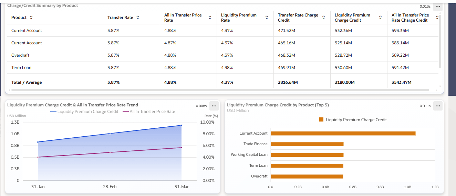The image size is (456, 196).
Task: Click the 31-Jan purple line data point
Action: pyautogui.click(x=38, y=157)
